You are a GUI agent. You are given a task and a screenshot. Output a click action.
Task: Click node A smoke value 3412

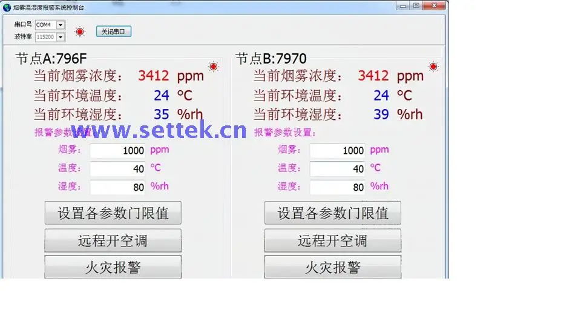pyautogui.click(x=153, y=76)
